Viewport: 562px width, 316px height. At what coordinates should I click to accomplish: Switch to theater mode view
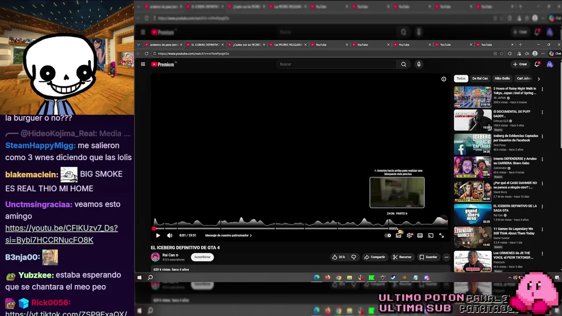pyautogui.click(x=420, y=235)
